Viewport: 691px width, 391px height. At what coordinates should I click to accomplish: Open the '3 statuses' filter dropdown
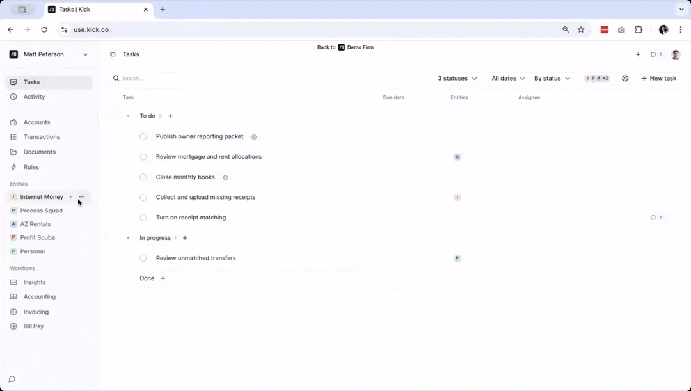(457, 78)
